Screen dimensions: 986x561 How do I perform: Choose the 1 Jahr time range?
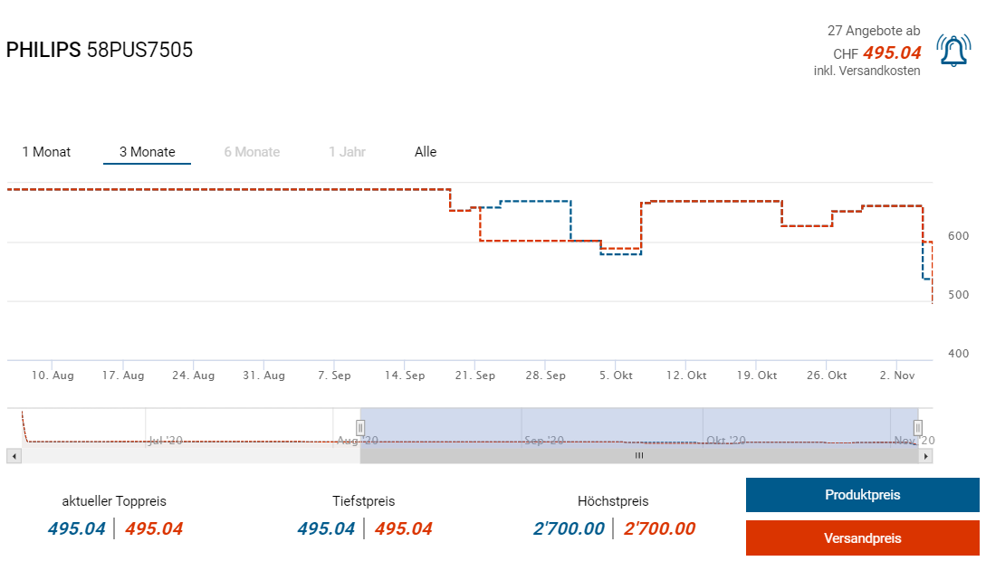(347, 152)
